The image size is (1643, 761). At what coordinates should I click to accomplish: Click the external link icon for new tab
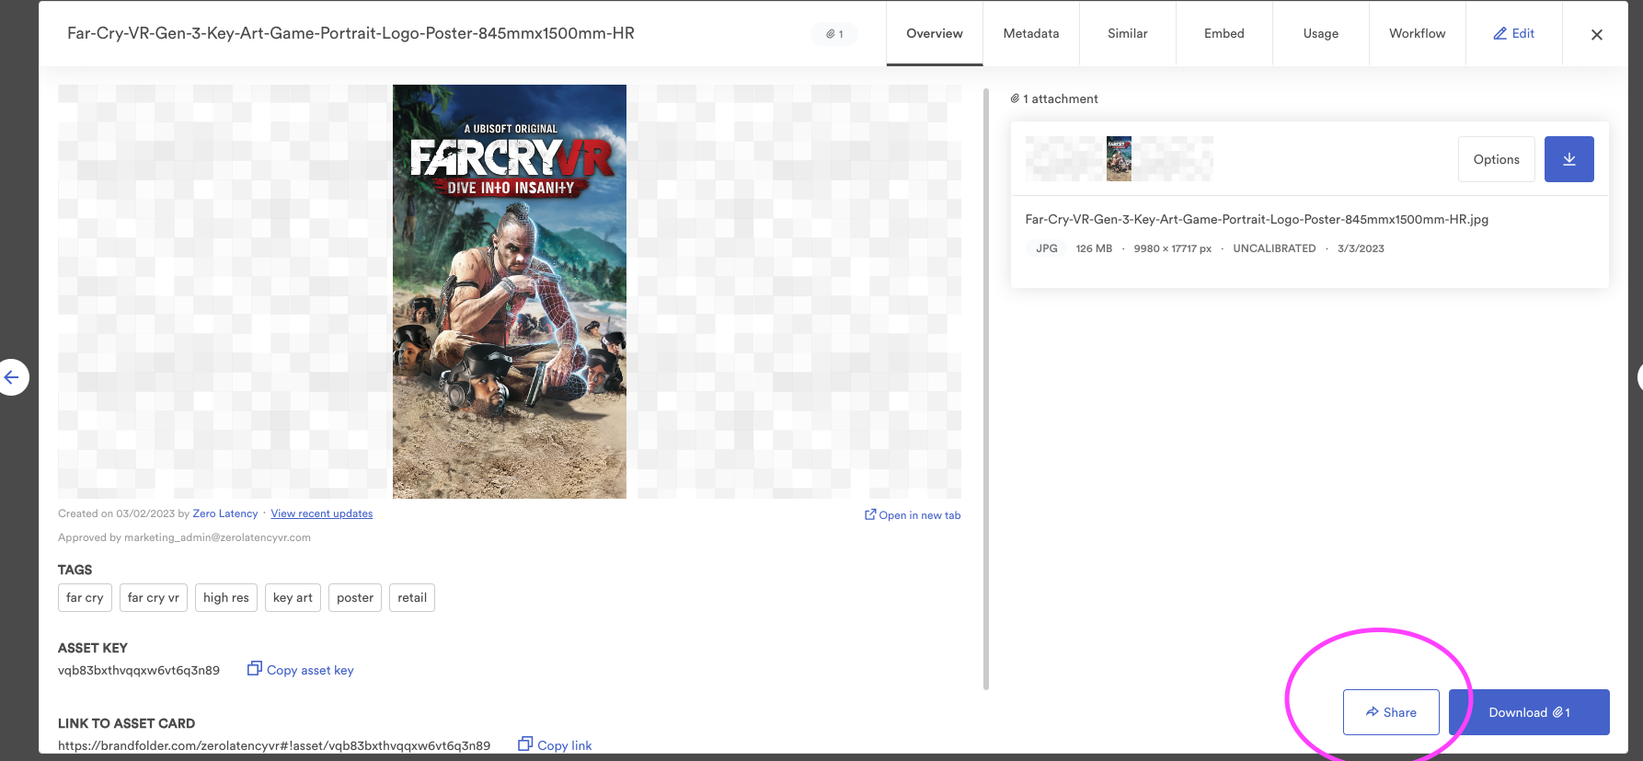pyautogui.click(x=870, y=514)
